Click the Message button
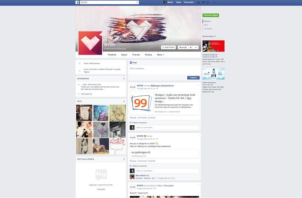Viewport: 302px width, 198px height. point(183,47)
